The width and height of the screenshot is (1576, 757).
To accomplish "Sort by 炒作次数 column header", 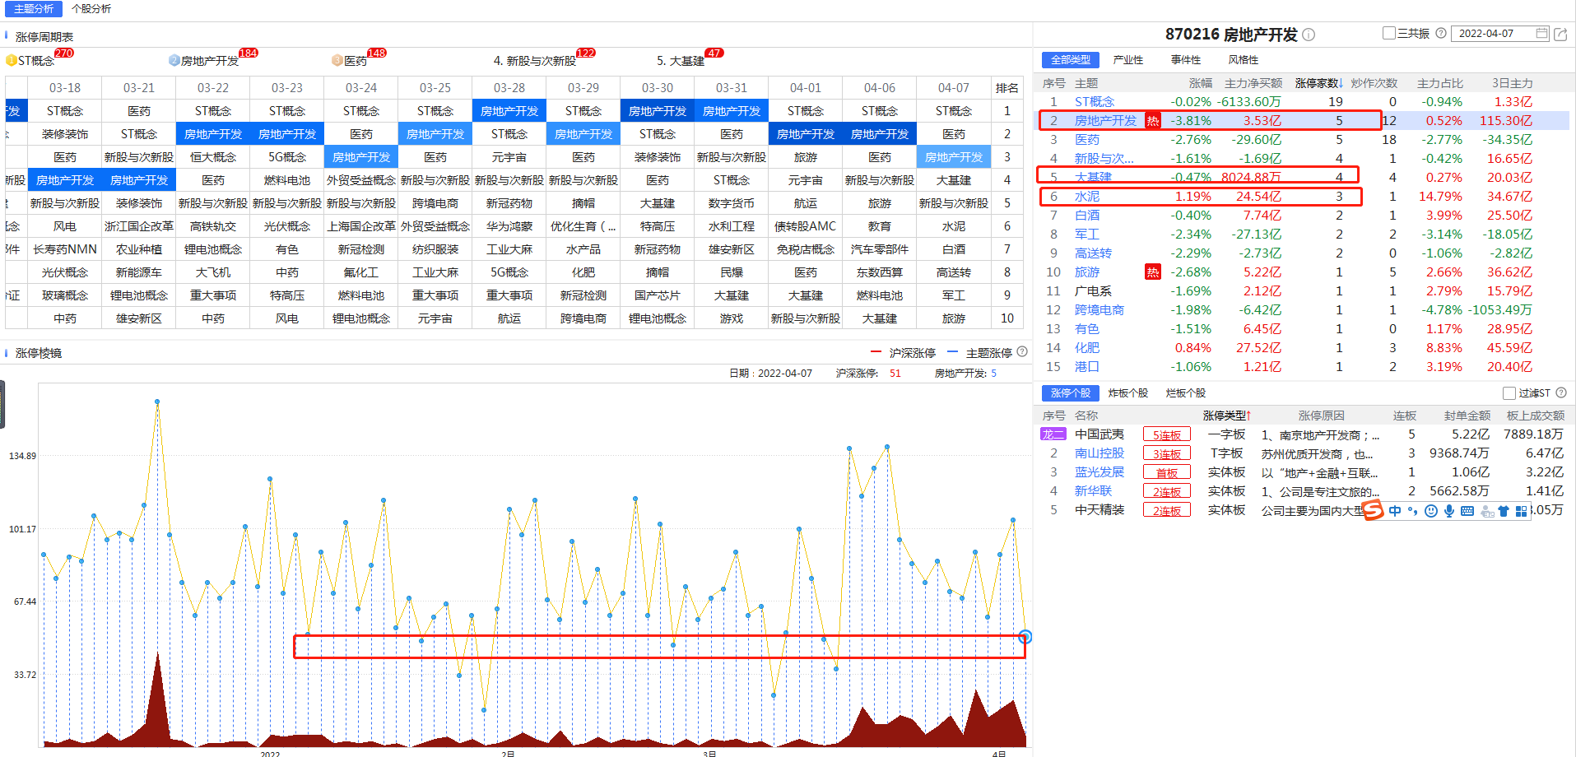I will pyautogui.click(x=1374, y=83).
